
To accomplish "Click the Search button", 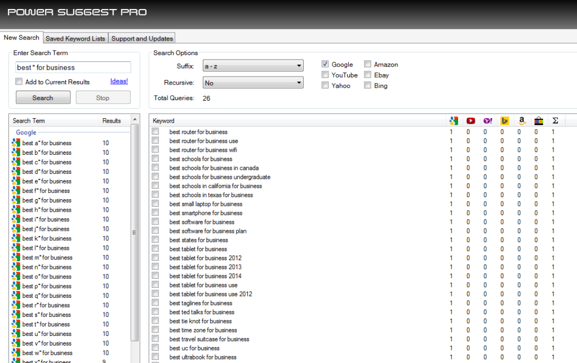I will [43, 98].
